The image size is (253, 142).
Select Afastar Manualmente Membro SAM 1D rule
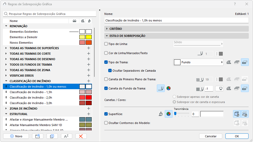(48, 125)
